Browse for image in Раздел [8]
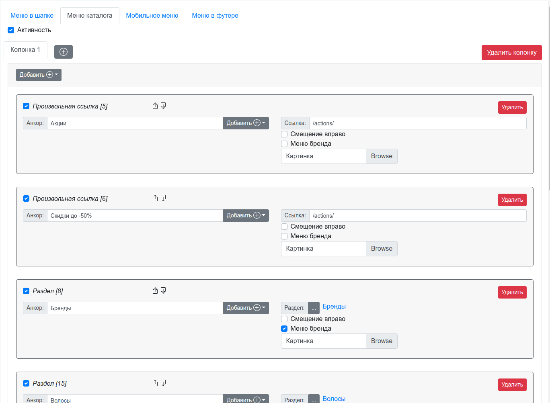The image size is (550, 403). coord(381,341)
